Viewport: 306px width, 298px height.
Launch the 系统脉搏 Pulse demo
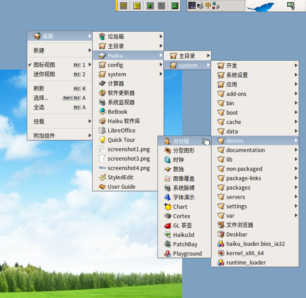184,188
